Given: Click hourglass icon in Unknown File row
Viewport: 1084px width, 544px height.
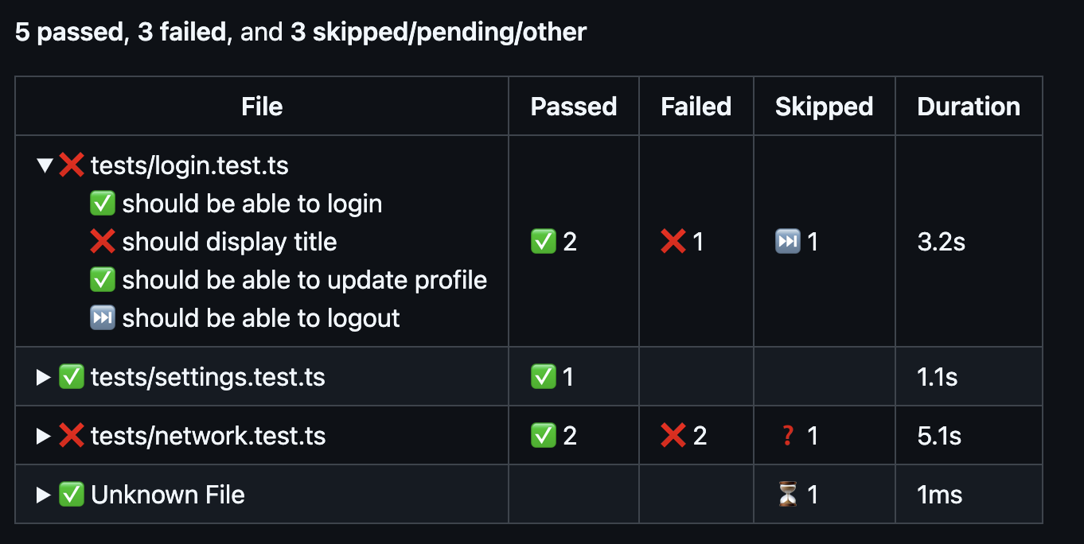Looking at the screenshot, I should (x=787, y=495).
